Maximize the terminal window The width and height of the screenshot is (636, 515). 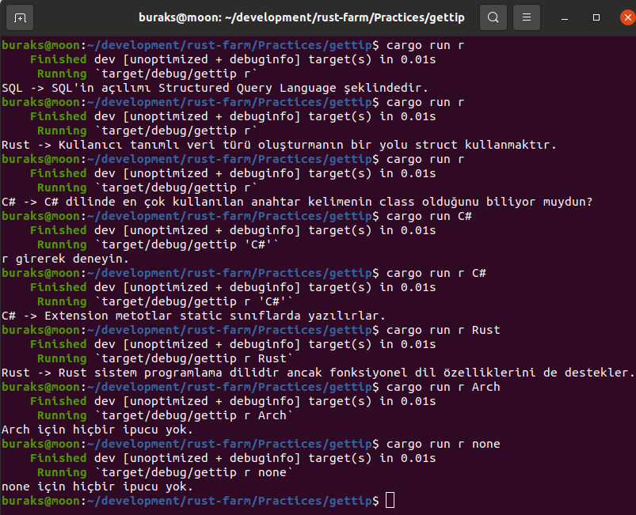[x=596, y=17]
